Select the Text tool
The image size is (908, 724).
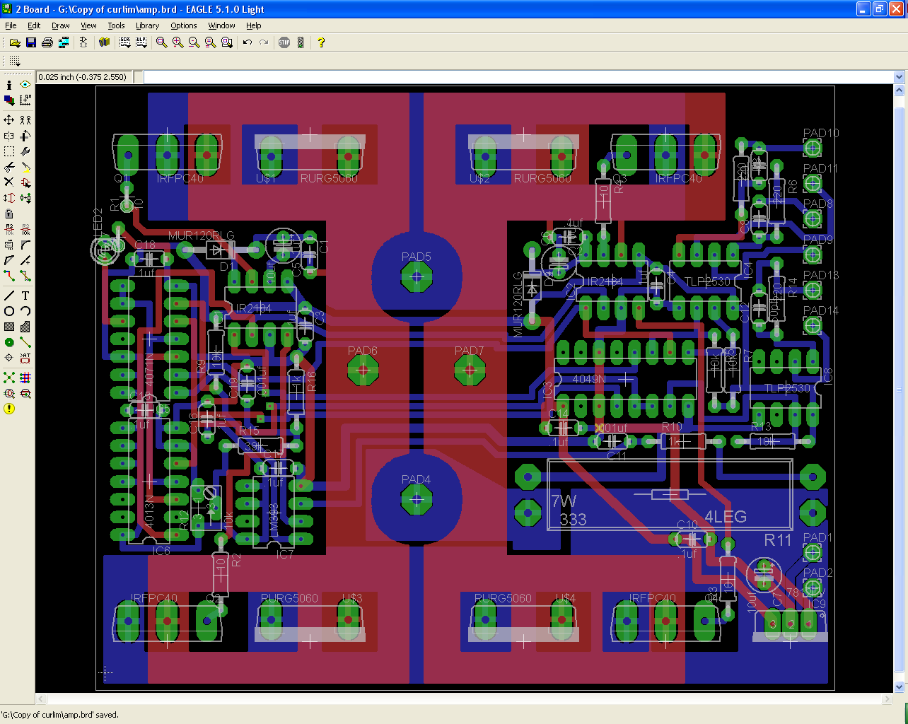(x=25, y=296)
